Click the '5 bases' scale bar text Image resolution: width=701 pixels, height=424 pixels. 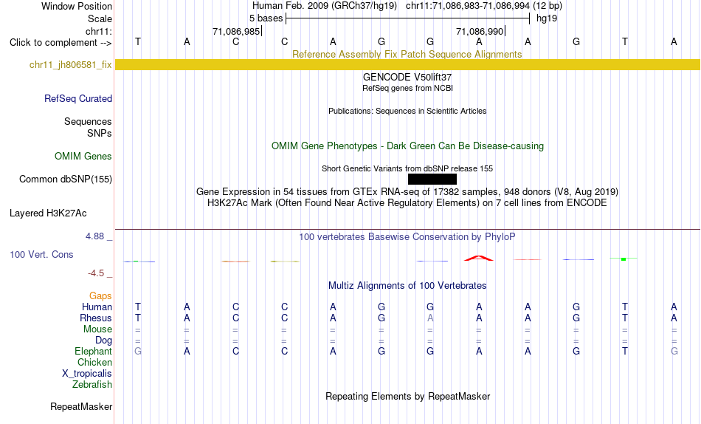click(266, 18)
